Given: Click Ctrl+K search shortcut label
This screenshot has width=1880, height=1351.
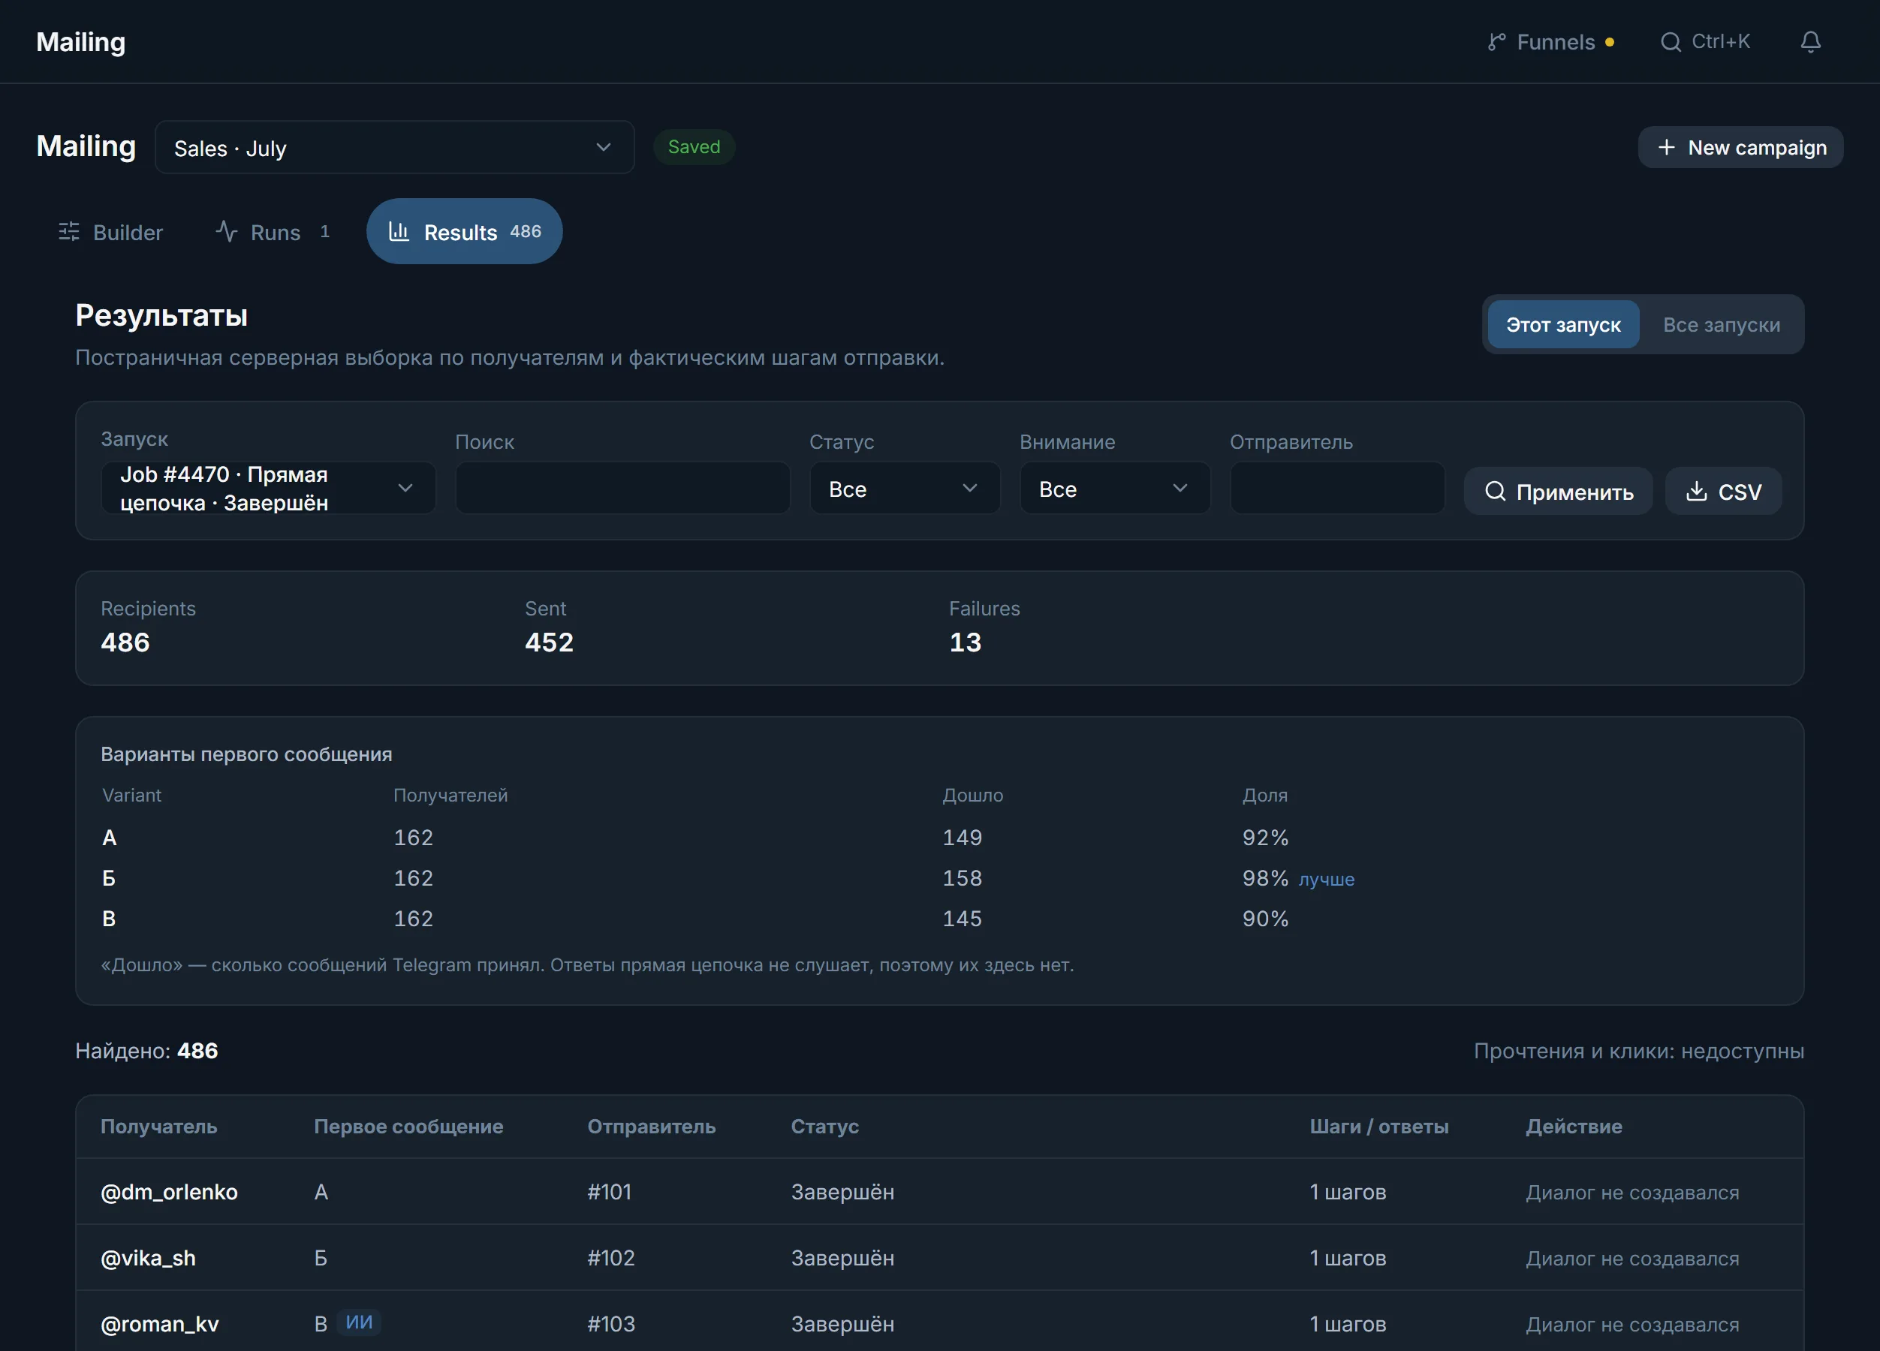Looking at the screenshot, I should (1720, 41).
